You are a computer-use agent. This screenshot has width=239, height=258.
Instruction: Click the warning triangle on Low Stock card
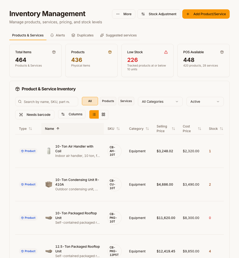point(166,52)
